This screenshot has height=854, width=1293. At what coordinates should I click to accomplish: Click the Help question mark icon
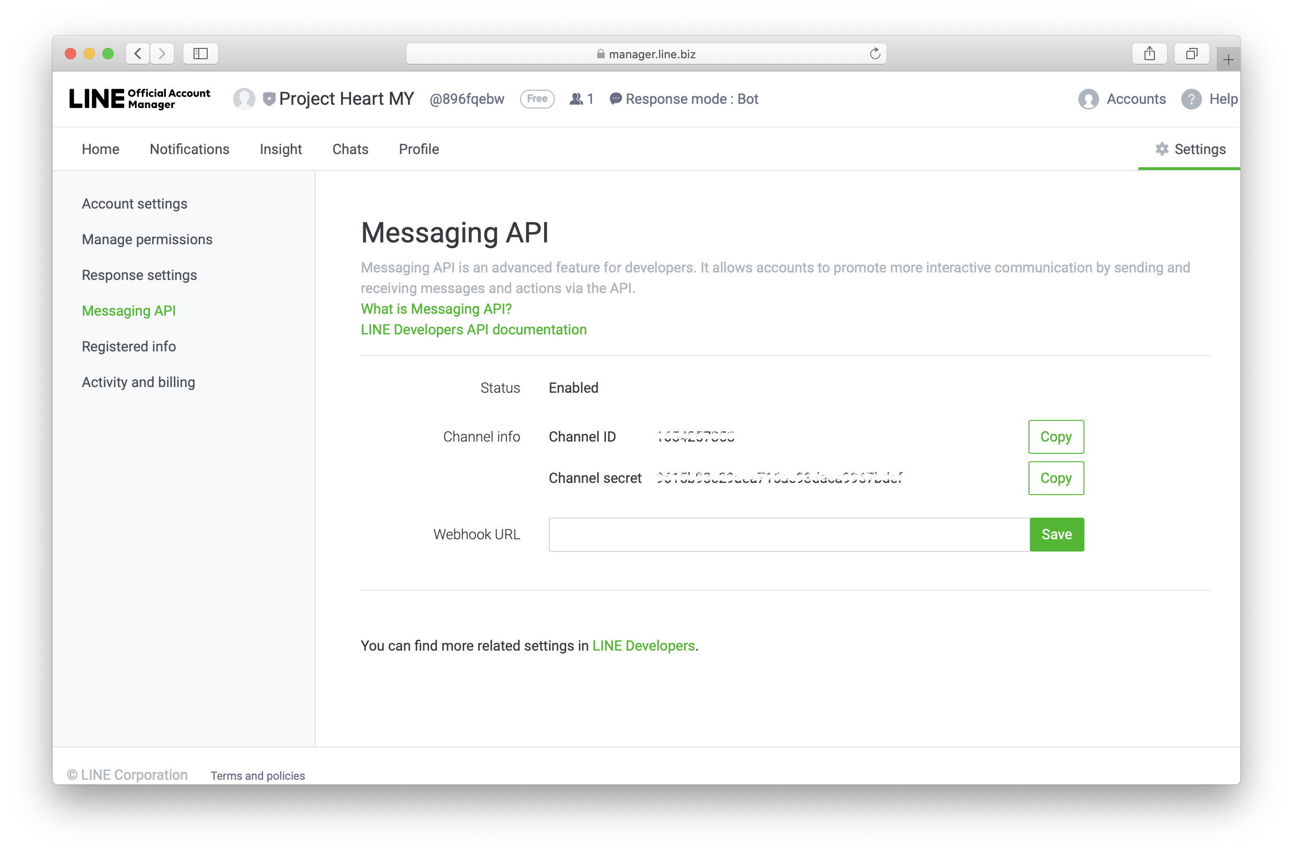click(x=1193, y=98)
